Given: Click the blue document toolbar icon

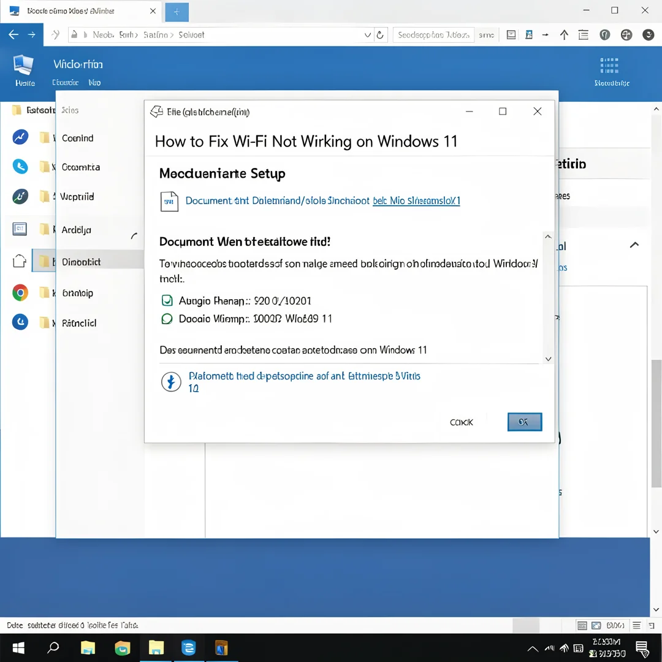Looking at the screenshot, I should tap(528, 35).
